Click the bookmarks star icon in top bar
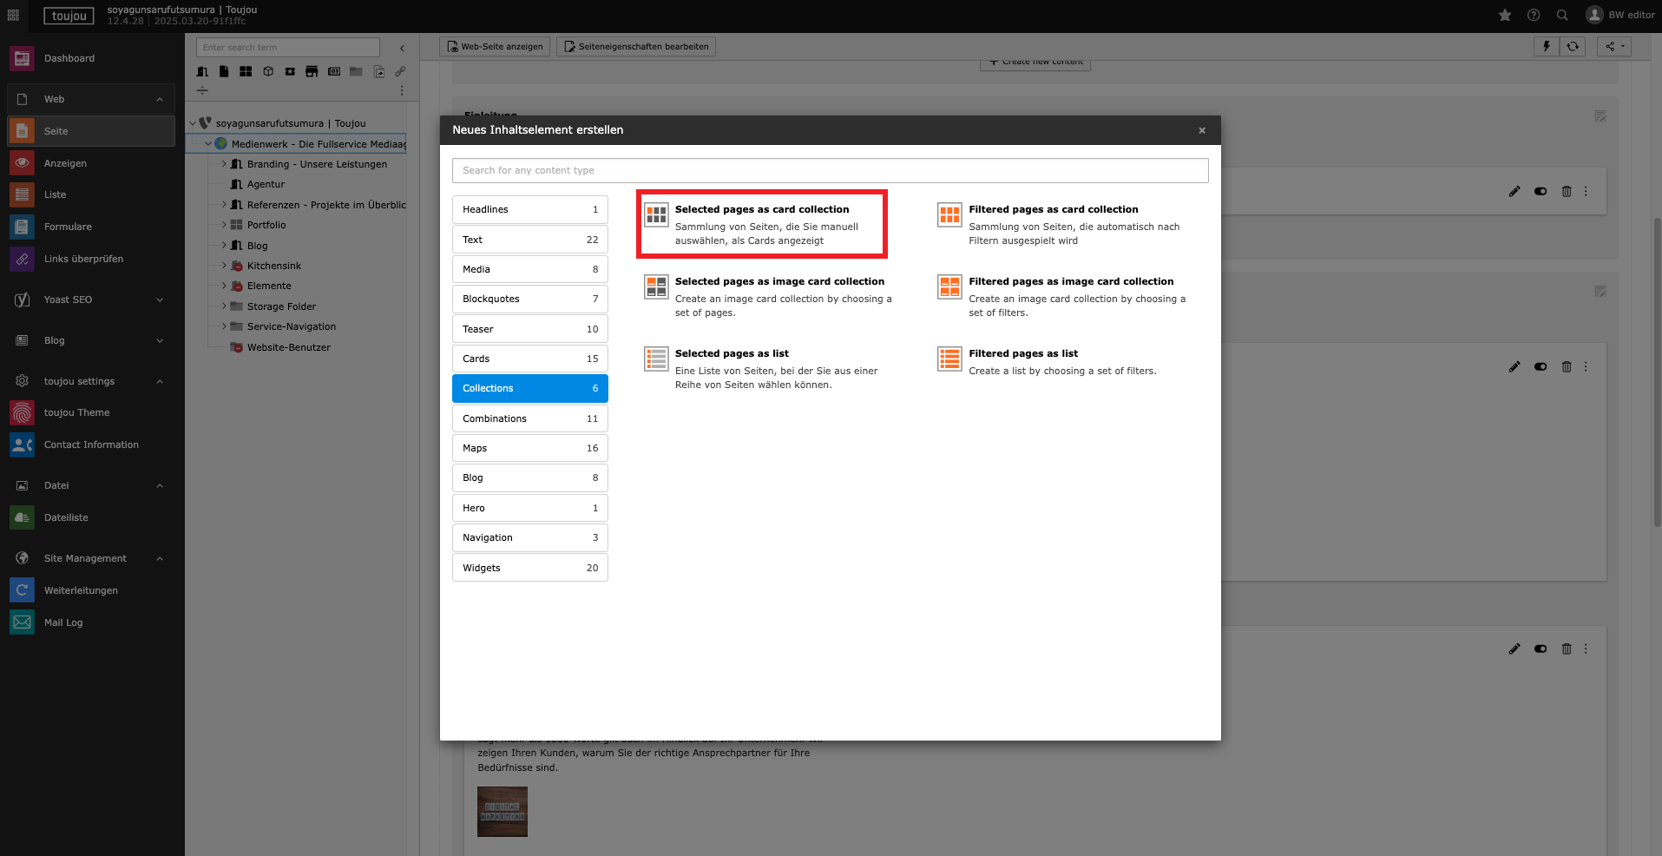 [x=1505, y=15]
